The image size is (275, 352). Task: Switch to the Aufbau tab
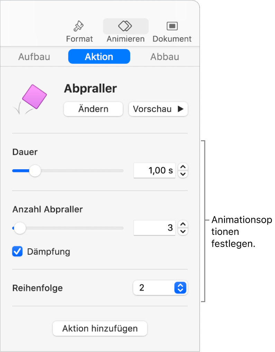(x=34, y=57)
